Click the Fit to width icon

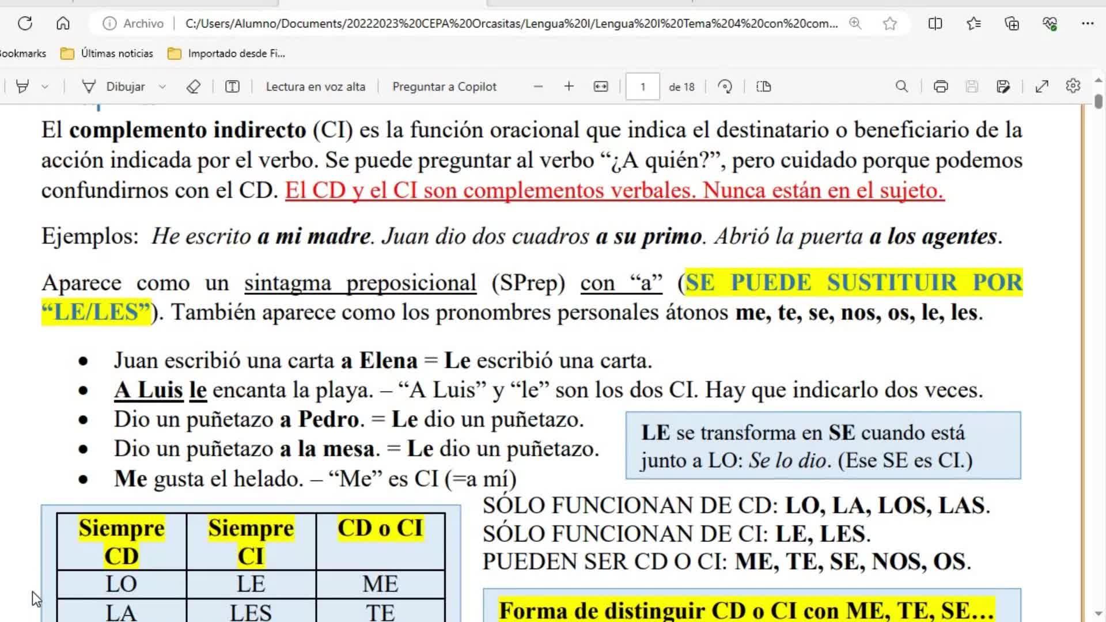point(600,86)
